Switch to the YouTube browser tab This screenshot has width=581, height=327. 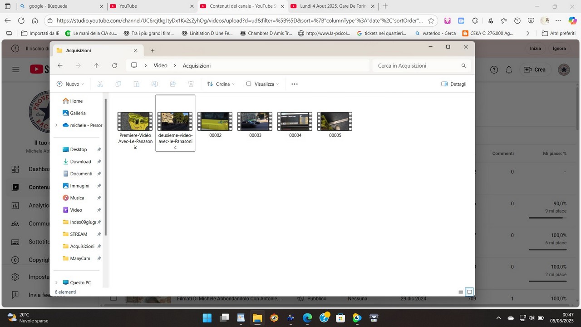pyautogui.click(x=149, y=6)
